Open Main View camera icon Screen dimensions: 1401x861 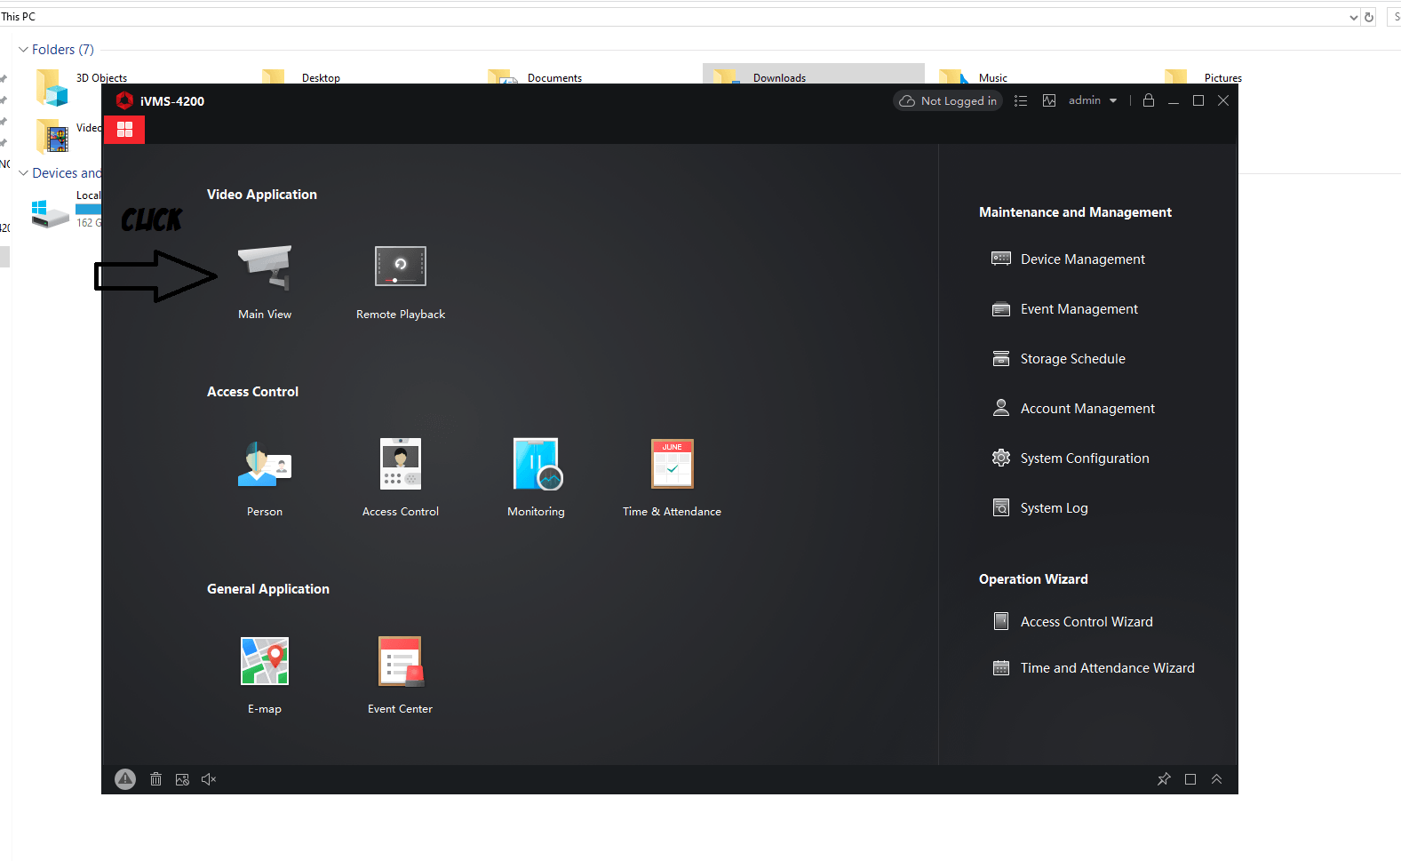pos(265,267)
